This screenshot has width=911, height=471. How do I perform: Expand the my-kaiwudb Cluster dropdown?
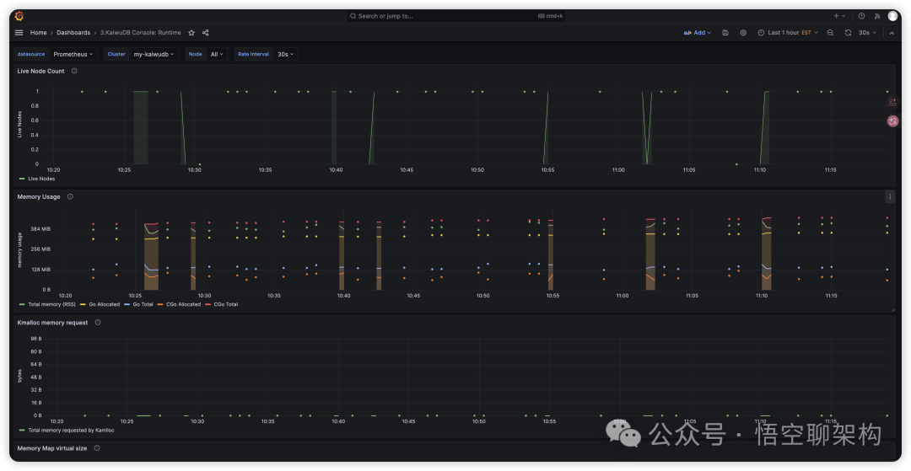[x=154, y=54]
